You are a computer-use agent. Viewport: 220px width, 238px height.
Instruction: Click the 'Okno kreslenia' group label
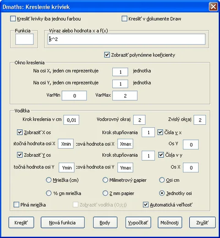pos(30,62)
